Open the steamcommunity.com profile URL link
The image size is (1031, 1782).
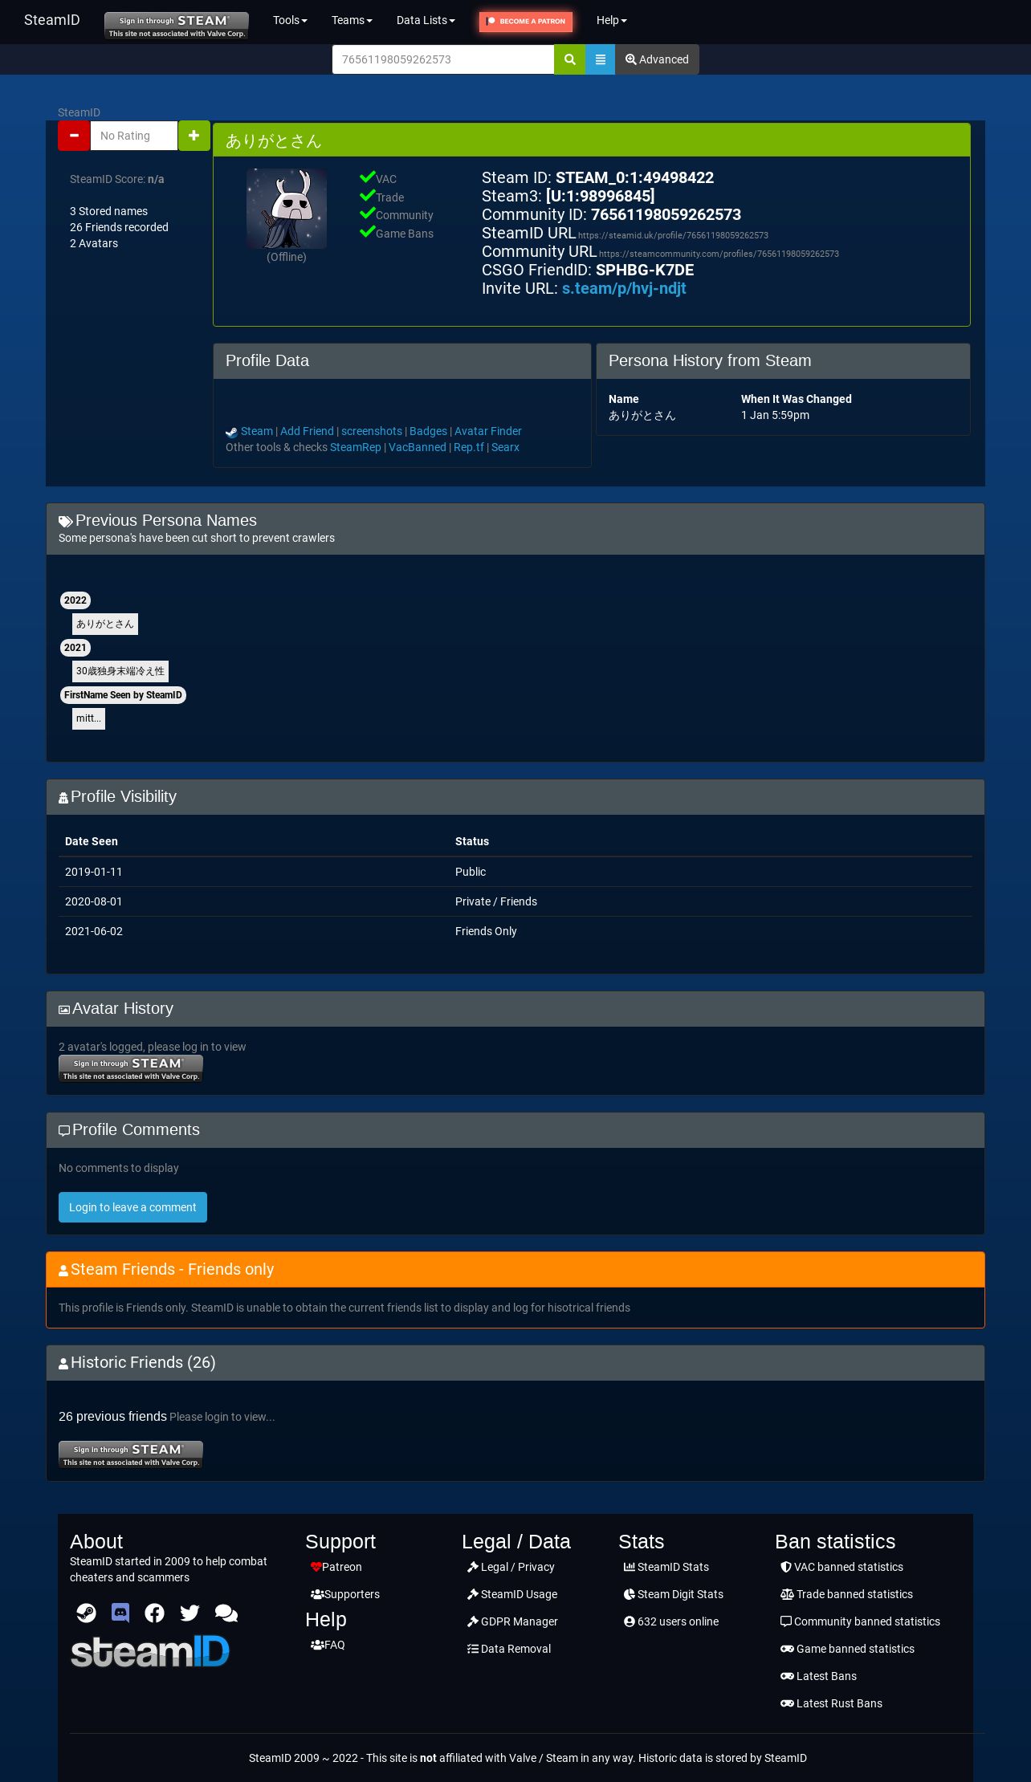(x=719, y=254)
